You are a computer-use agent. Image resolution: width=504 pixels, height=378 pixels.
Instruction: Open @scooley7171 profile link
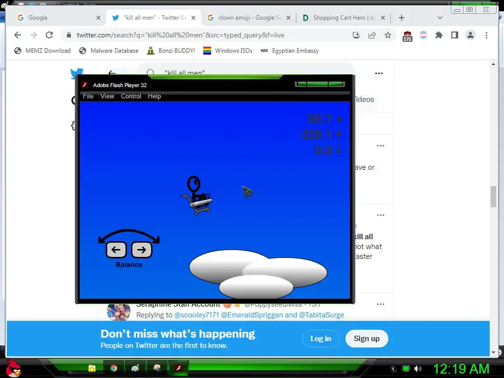pyautogui.click(x=196, y=315)
